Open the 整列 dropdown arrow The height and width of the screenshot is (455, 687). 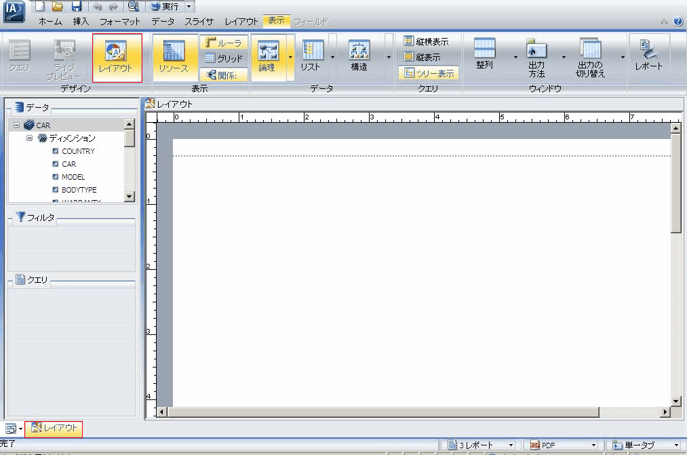tap(515, 58)
